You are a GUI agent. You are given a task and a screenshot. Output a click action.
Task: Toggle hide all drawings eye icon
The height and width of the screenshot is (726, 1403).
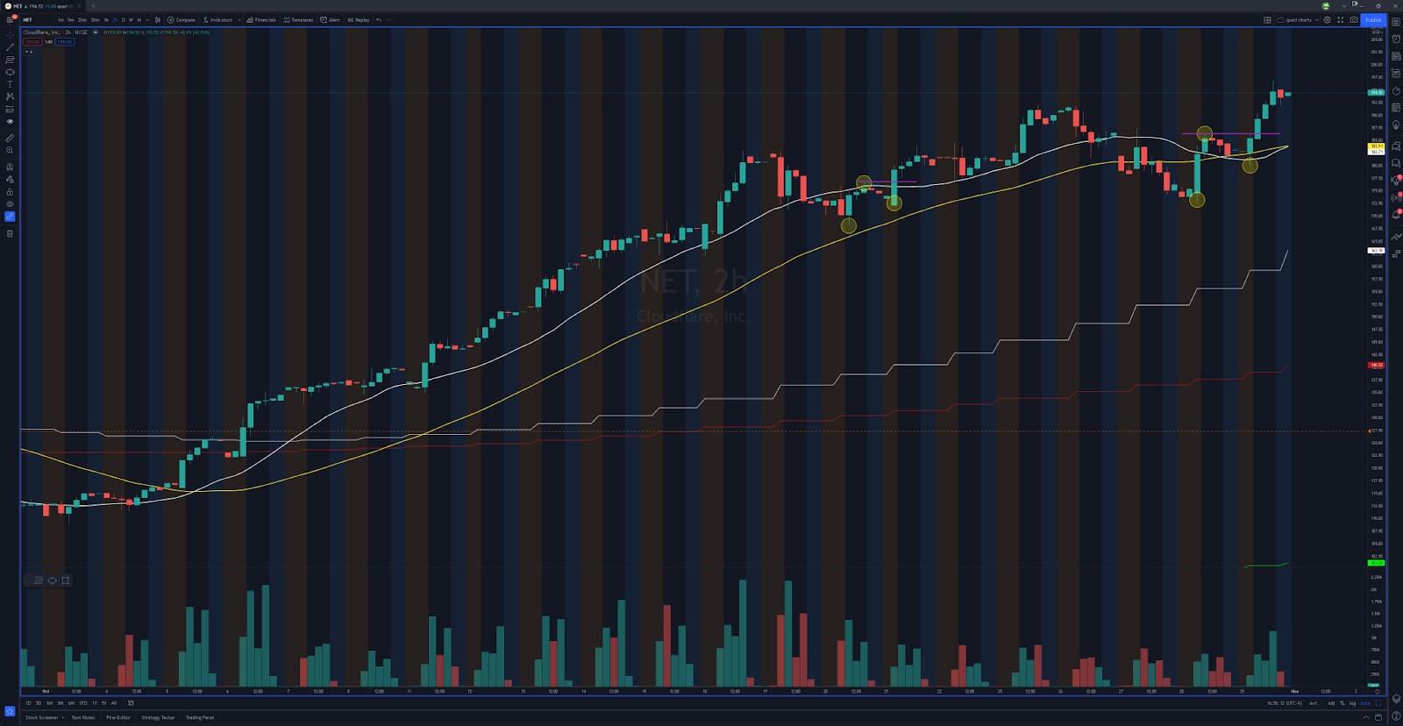coord(10,203)
